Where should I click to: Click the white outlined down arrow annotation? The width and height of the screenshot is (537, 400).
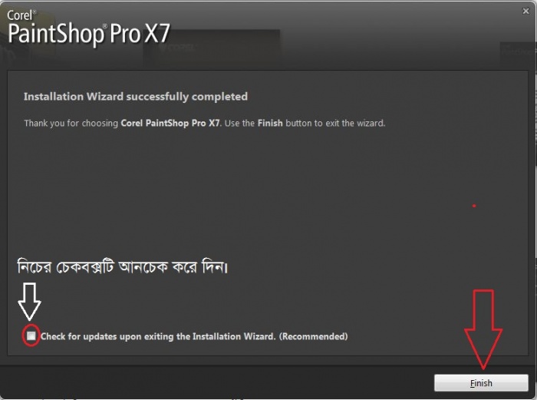(29, 301)
